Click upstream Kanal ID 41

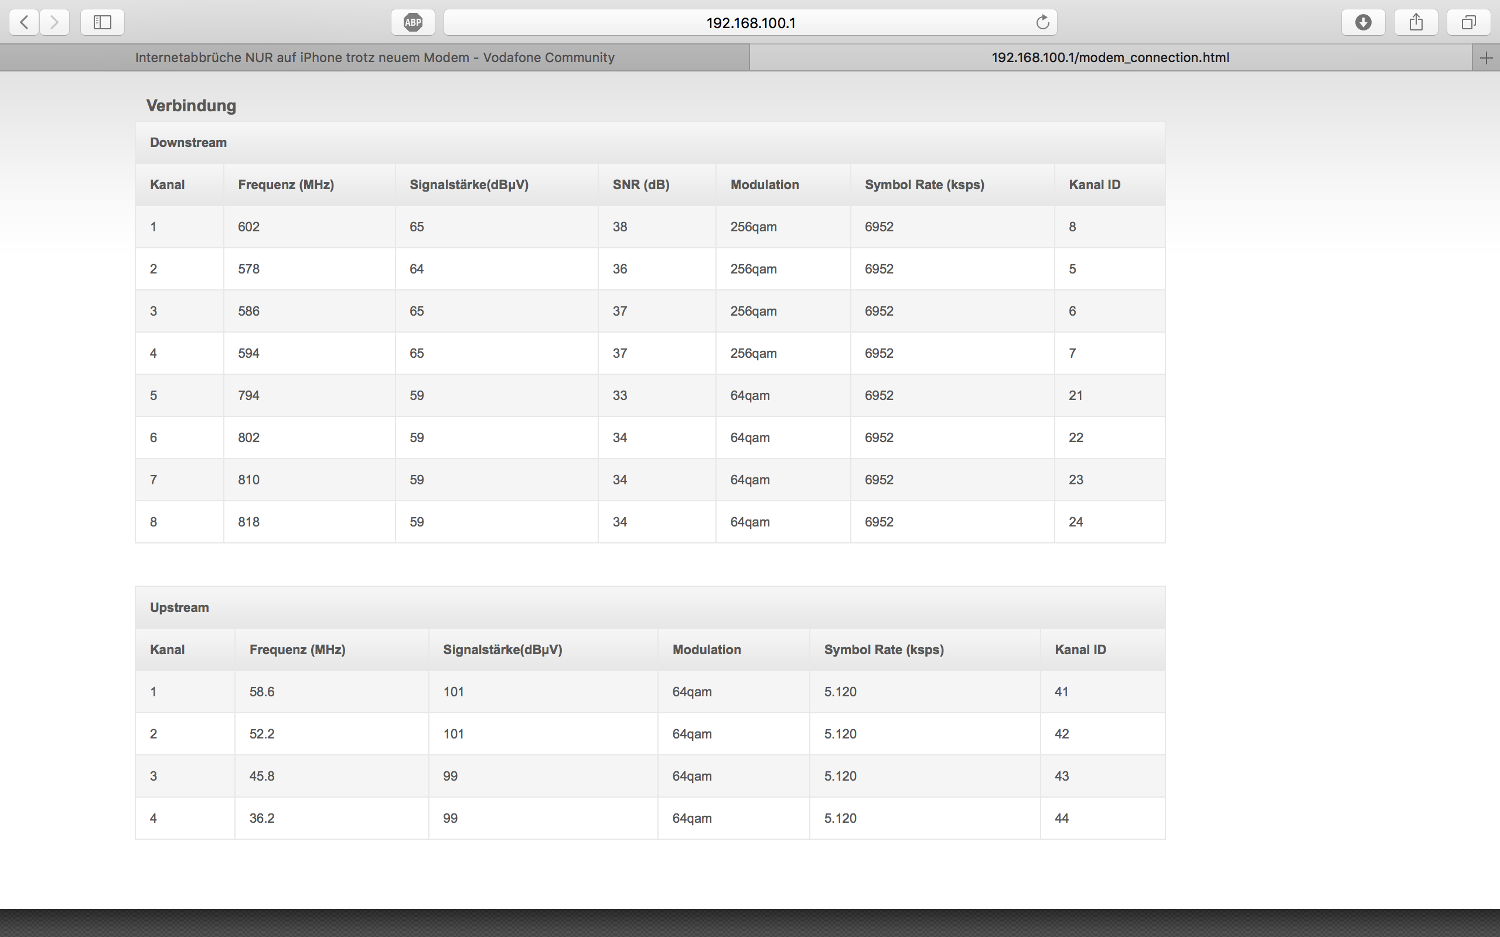point(1061,692)
